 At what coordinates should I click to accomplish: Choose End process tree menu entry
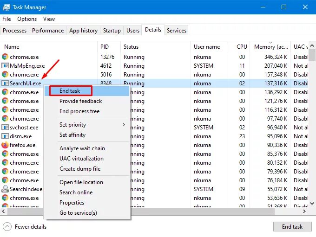click(x=87, y=111)
